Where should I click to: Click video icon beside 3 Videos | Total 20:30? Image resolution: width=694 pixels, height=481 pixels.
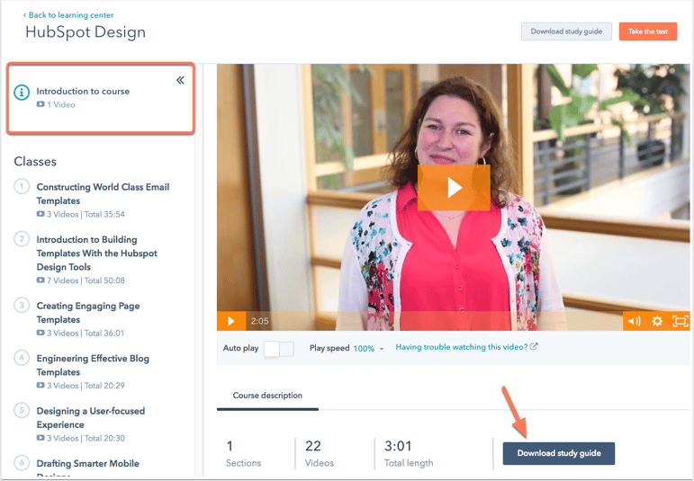(x=41, y=438)
